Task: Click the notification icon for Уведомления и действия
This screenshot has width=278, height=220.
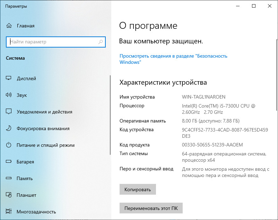Action: click(x=9, y=112)
